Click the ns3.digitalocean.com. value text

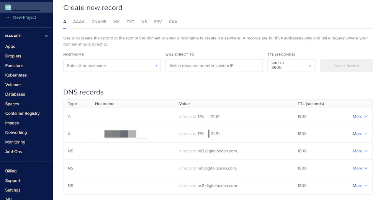[218, 151]
